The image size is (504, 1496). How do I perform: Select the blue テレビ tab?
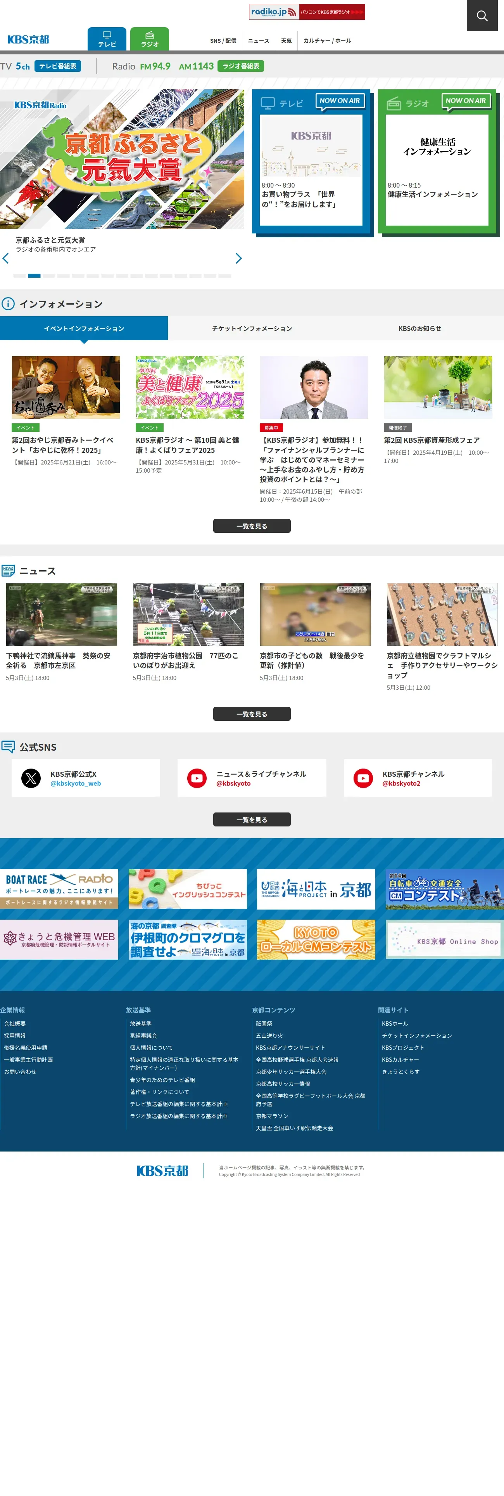(x=107, y=39)
